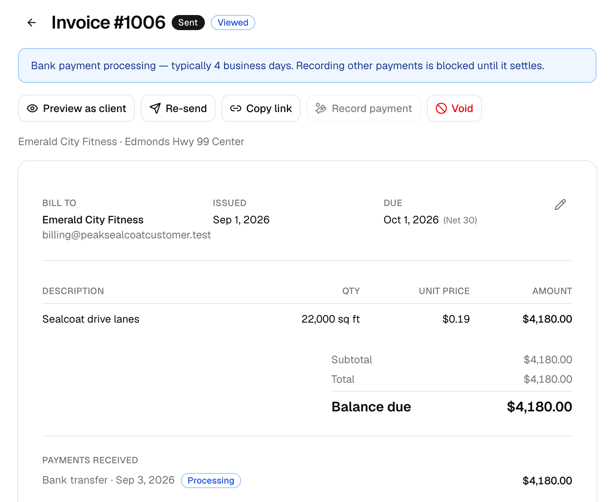The width and height of the screenshot is (610, 502).
Task: Click the Sealcoat drive lanes line item
Action: [x=91, y=319]
